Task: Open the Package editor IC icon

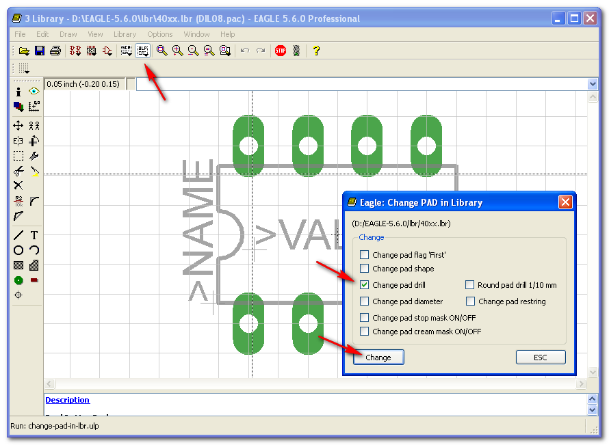Action: tap(91, 51)
